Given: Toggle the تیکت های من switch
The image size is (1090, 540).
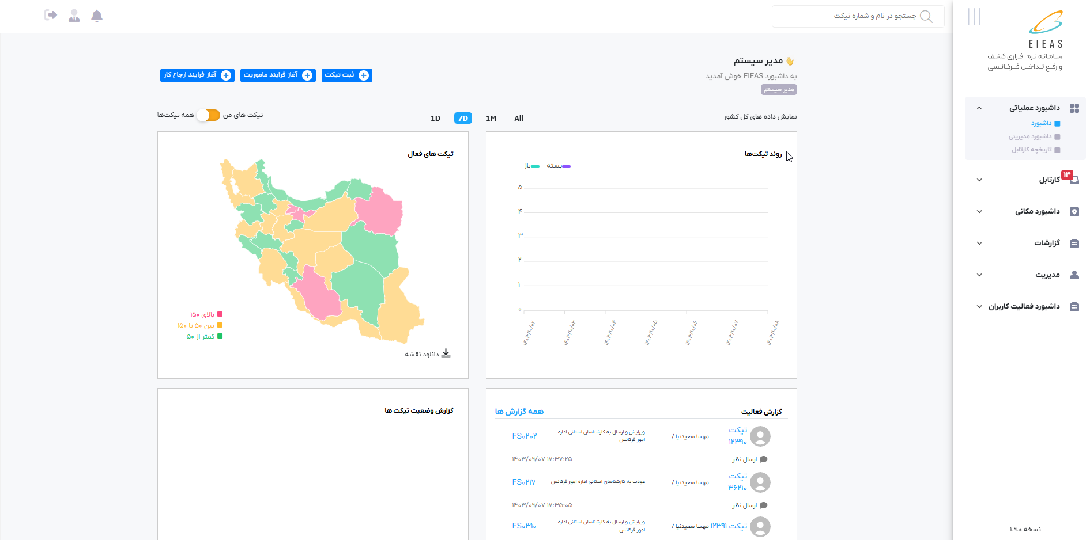Looking at the screenshot, I should tap(208, 115).
